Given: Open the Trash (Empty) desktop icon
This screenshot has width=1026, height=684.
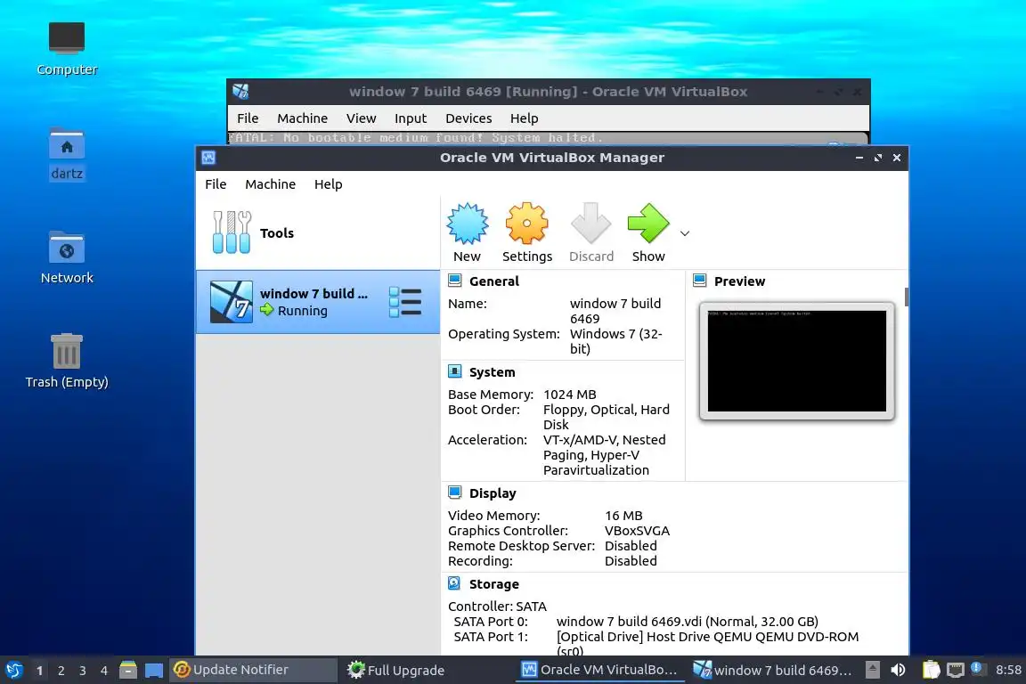Looking at the screenshot, I should (67, 362).
